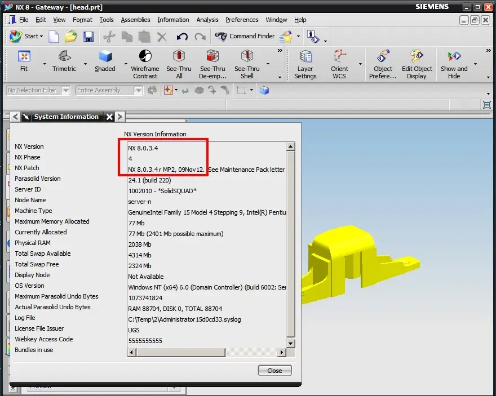Click the dashed rectangle selection icon
Image resolution: width=496 pixels, height=396 pixels.
point(241,91)
